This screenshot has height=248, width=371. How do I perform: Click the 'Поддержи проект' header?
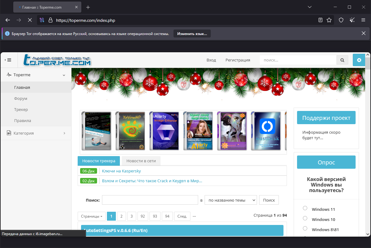tap(326, 118)
